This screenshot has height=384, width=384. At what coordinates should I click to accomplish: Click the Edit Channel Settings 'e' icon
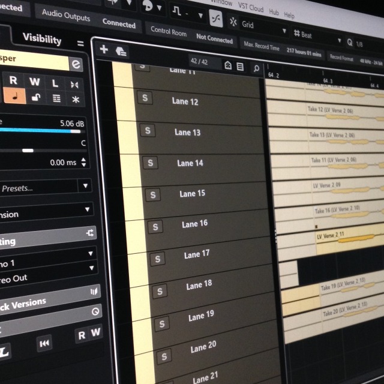point(76,64)
